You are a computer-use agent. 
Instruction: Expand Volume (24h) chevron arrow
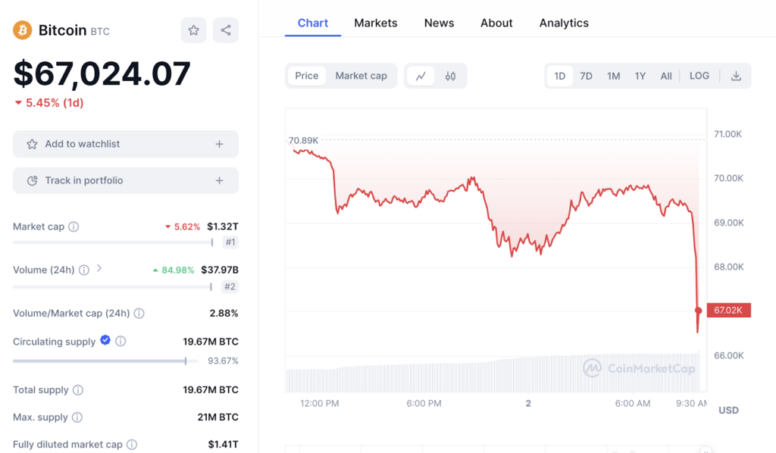(99, 269)
